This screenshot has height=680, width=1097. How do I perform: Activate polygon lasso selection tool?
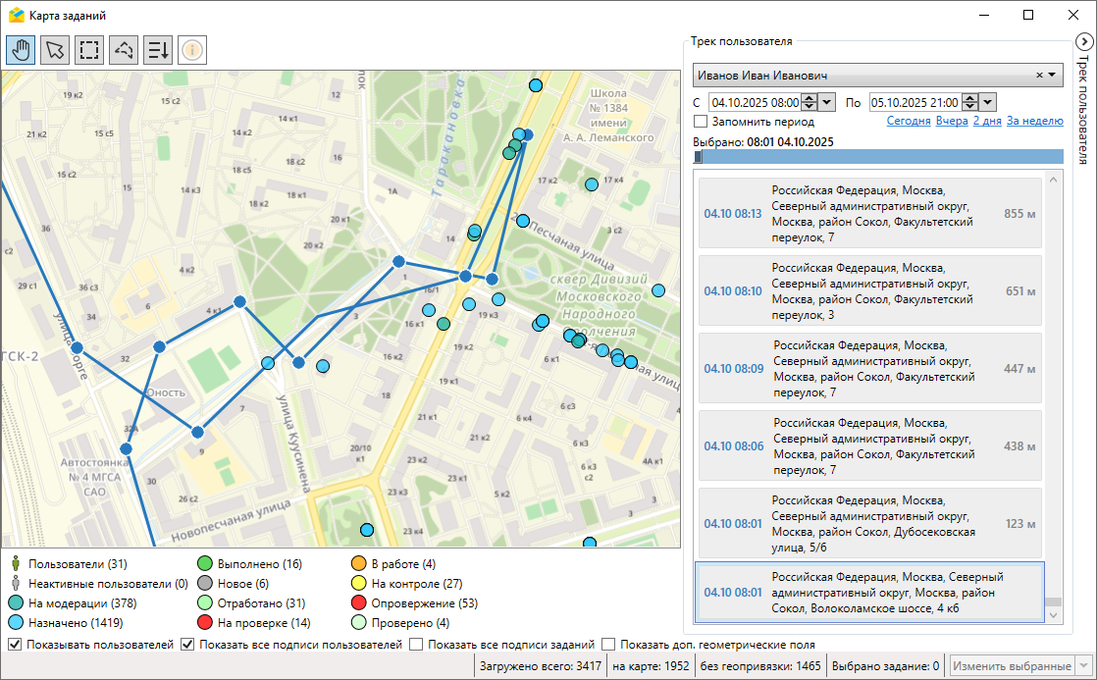pyautogui.click(x=124, y=49)
